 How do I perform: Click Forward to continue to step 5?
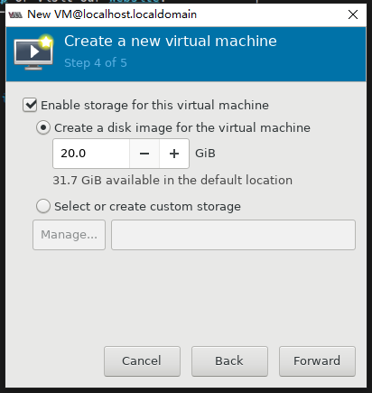pos(317,361)
